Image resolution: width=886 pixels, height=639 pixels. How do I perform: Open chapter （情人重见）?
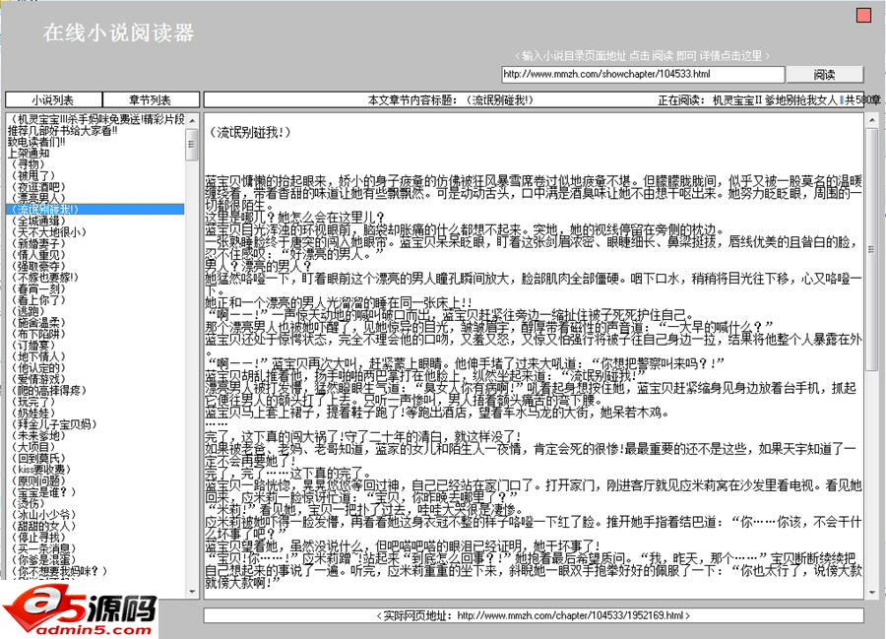pyautogui.click(x=37, y=255)
